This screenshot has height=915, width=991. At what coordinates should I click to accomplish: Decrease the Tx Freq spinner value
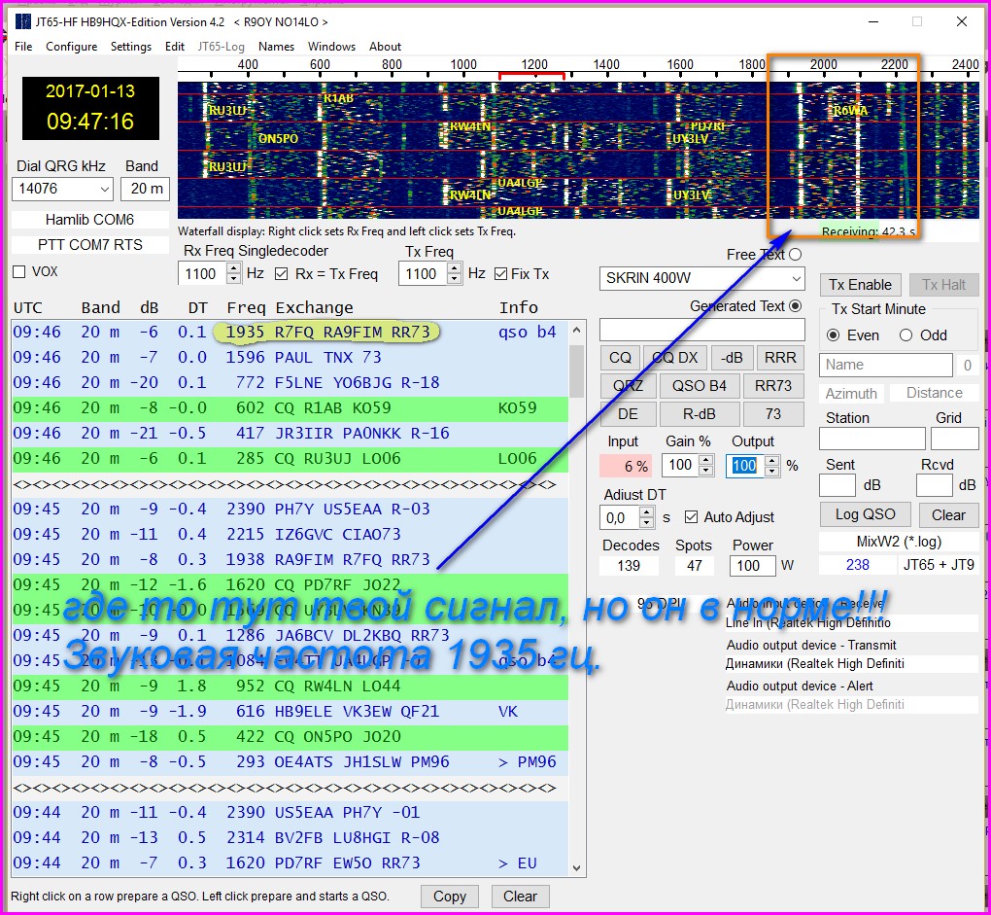[x=452, y=279]
